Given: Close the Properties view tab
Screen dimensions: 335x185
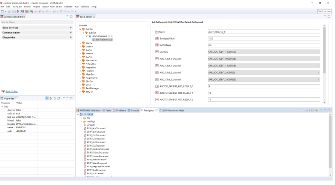Looking at the screenshot, I should (16, 98).
